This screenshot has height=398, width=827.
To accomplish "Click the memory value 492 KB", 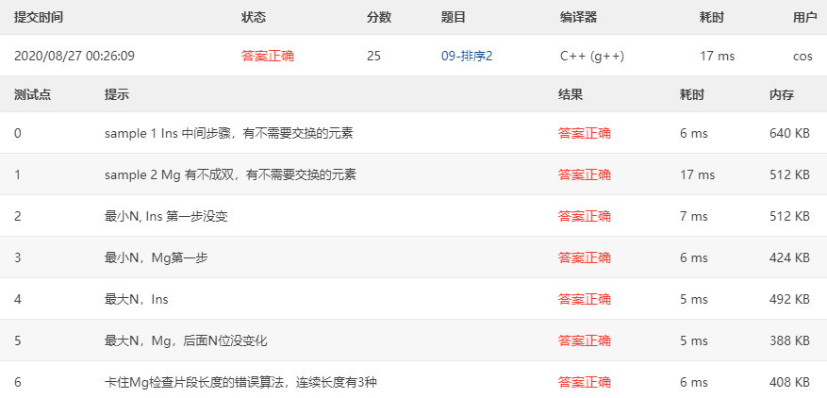I will 789,299.
